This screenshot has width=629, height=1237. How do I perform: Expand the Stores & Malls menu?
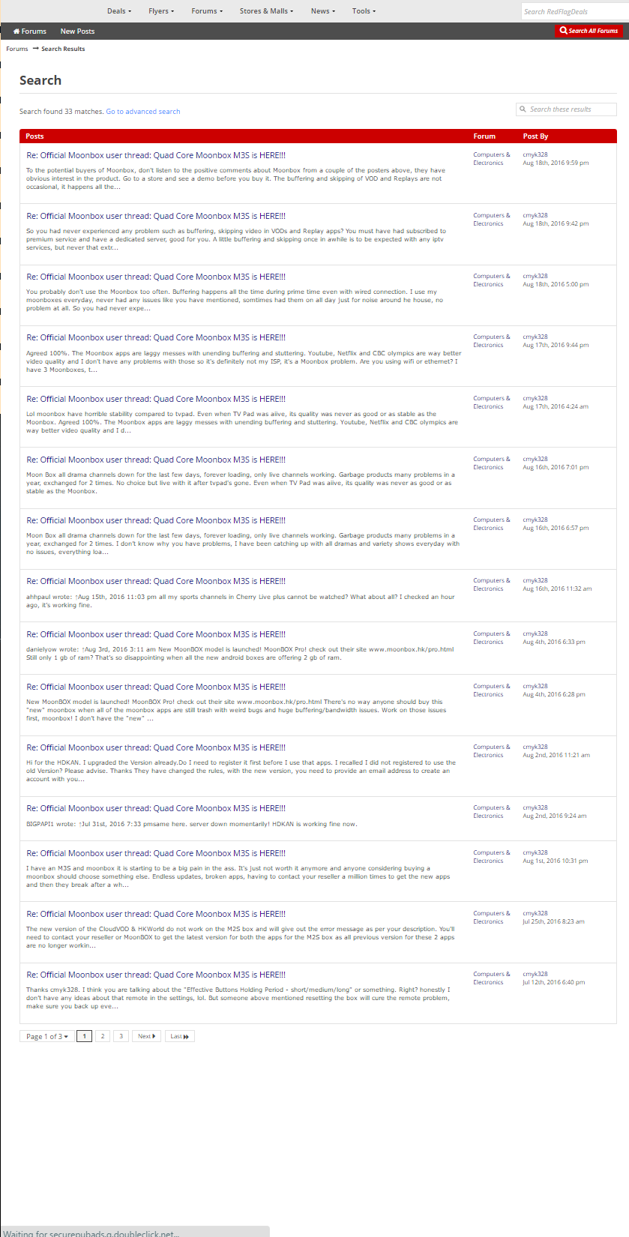[266, 11]
